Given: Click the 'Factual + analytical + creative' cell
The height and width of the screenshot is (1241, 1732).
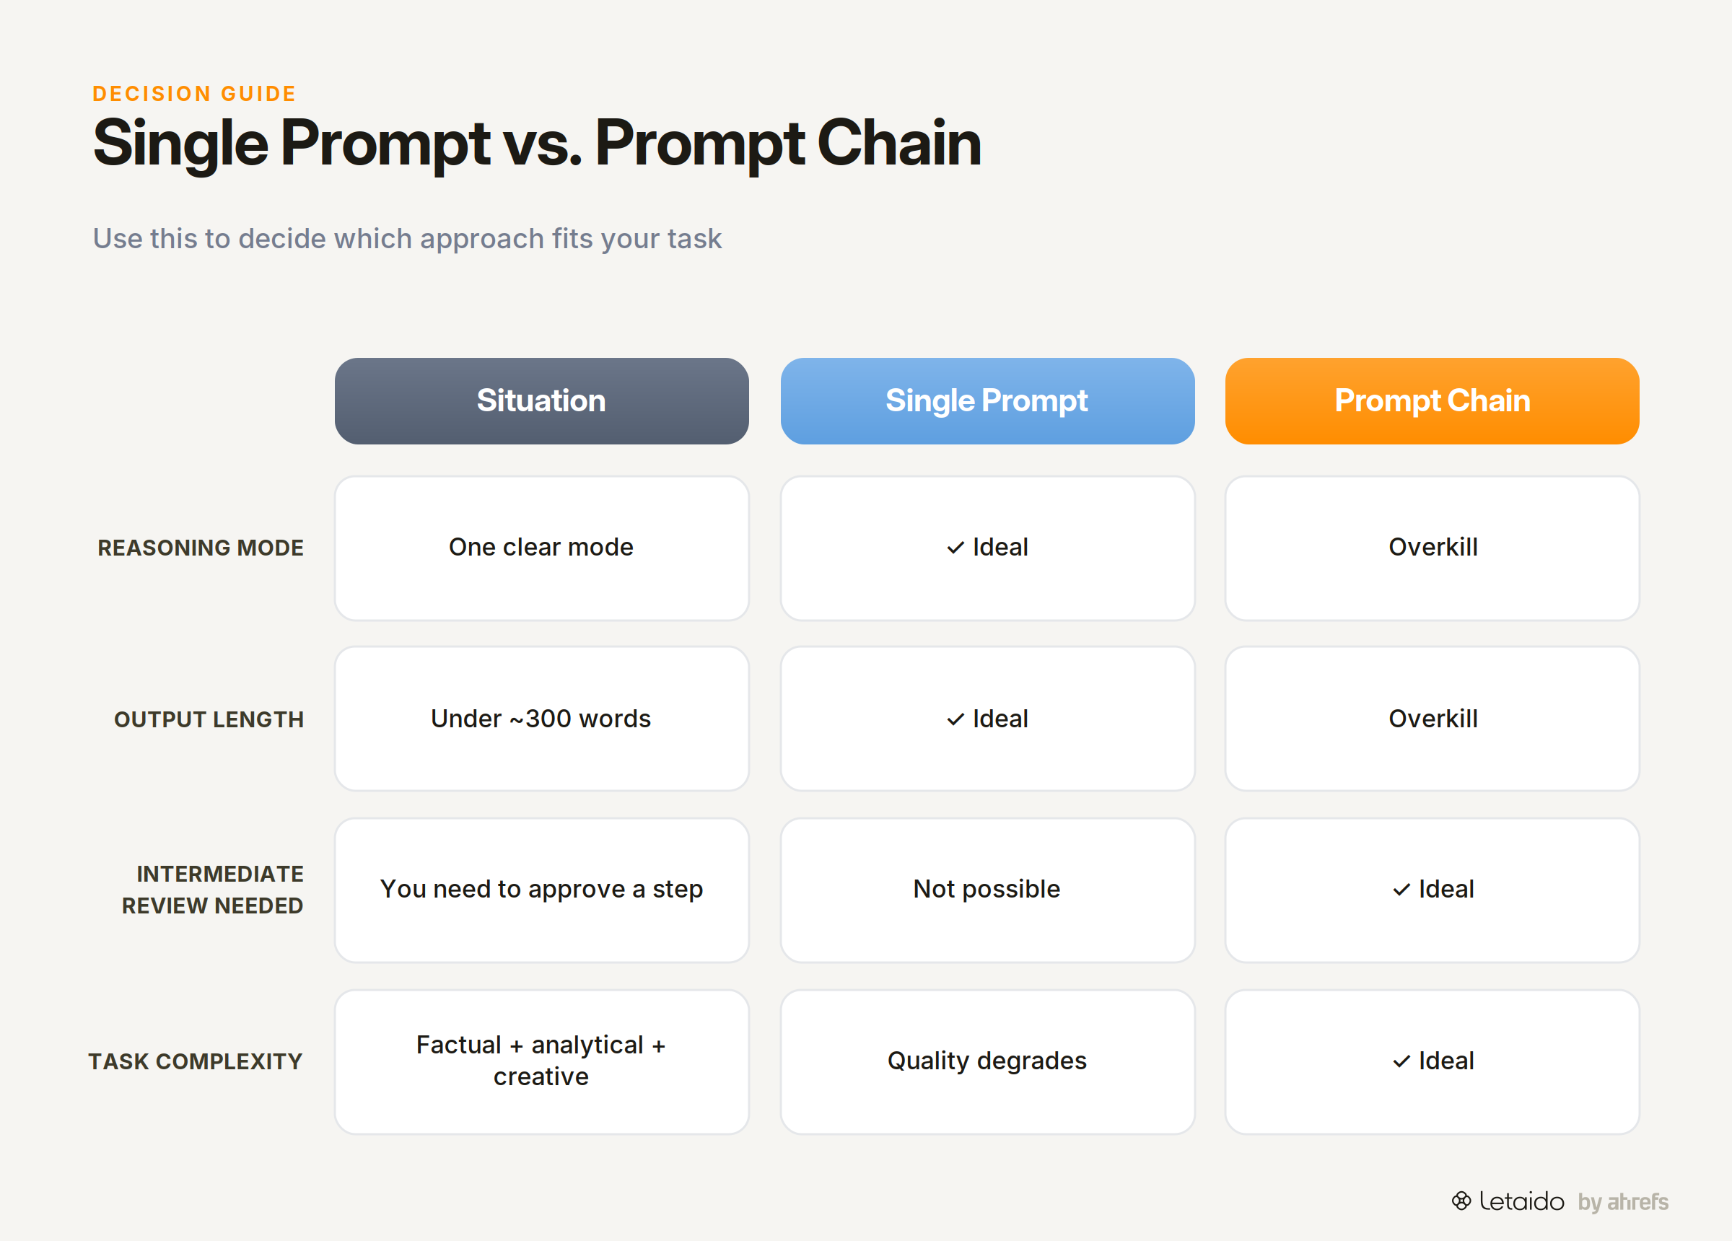Looking at the screenshot, I should pyautogui.click(x=541, y=1061).
